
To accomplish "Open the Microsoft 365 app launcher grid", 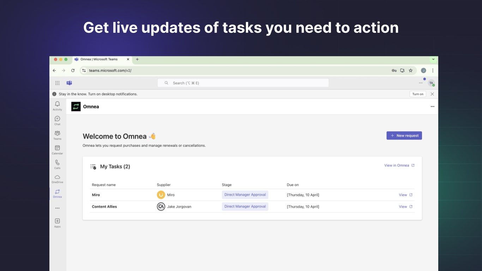I will click(x=58, y=83).
